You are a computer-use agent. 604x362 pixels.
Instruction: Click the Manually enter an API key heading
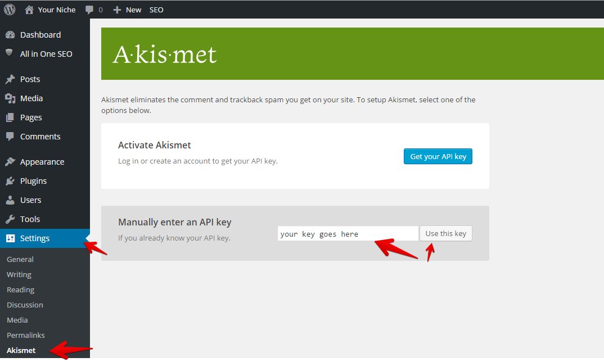(174, 222)
